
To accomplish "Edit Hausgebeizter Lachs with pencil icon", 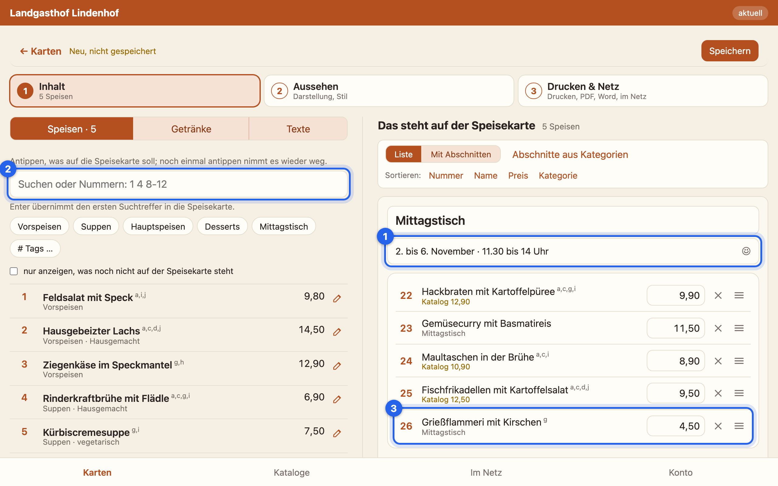I will (x=337, y=332).
